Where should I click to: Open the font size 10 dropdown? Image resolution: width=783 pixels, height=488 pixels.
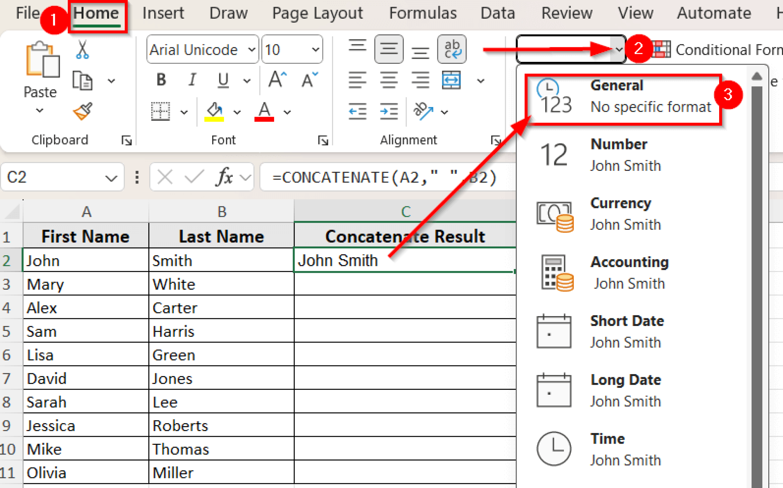coord(315,50)
